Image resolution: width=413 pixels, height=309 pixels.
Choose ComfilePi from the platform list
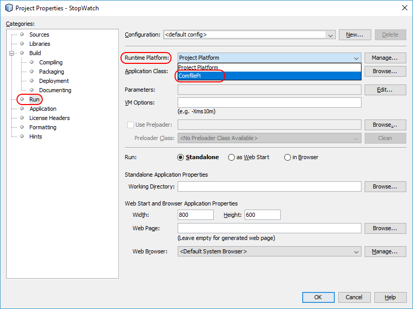(x=201, y=76)
